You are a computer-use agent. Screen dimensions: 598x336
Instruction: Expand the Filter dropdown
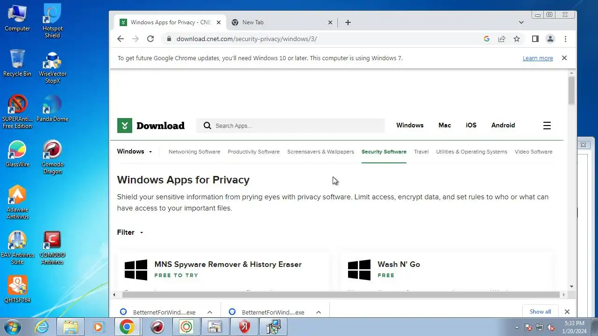pyautogui.click(x=130, y=232)
